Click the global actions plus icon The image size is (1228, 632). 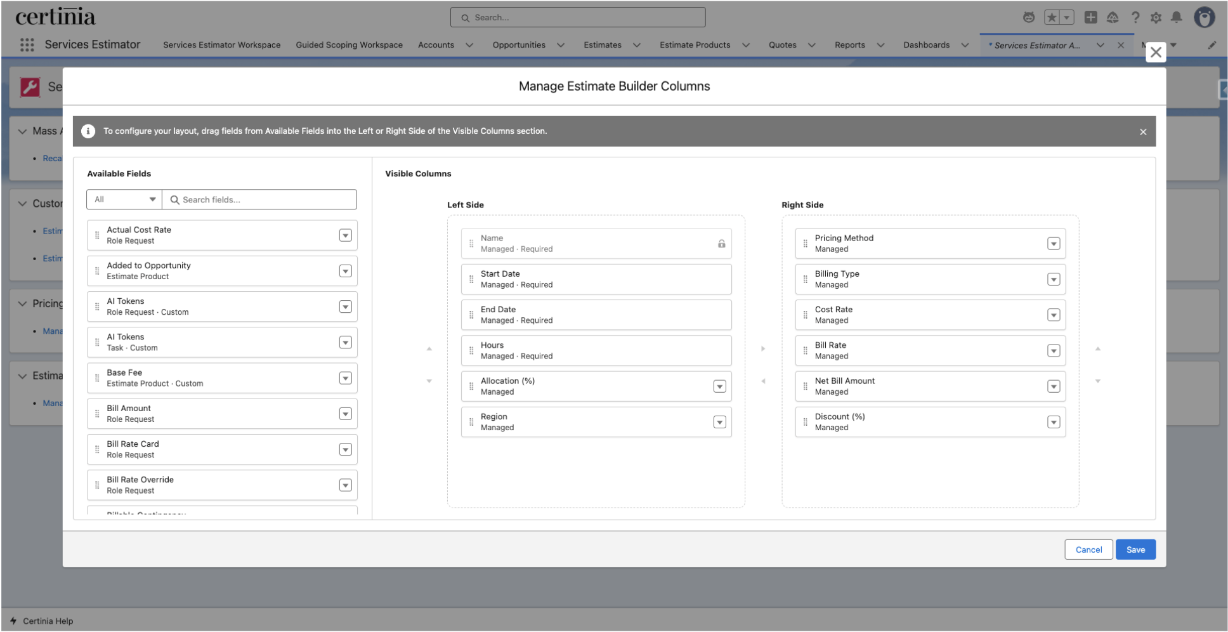click(x=1091, y=18)
